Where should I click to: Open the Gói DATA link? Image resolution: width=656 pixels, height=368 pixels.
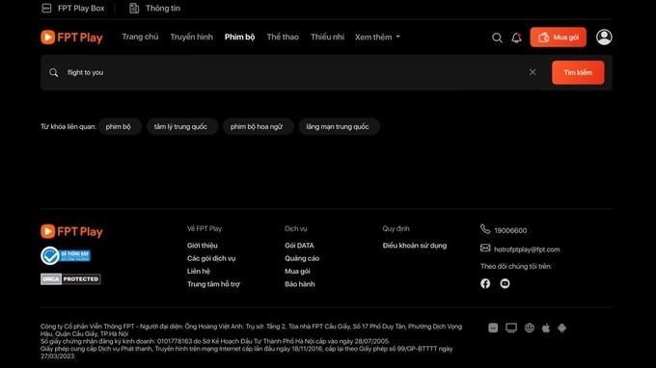300,246
